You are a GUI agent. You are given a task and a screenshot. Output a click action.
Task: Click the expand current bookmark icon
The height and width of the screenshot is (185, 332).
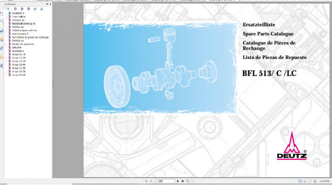pos(15,9)
